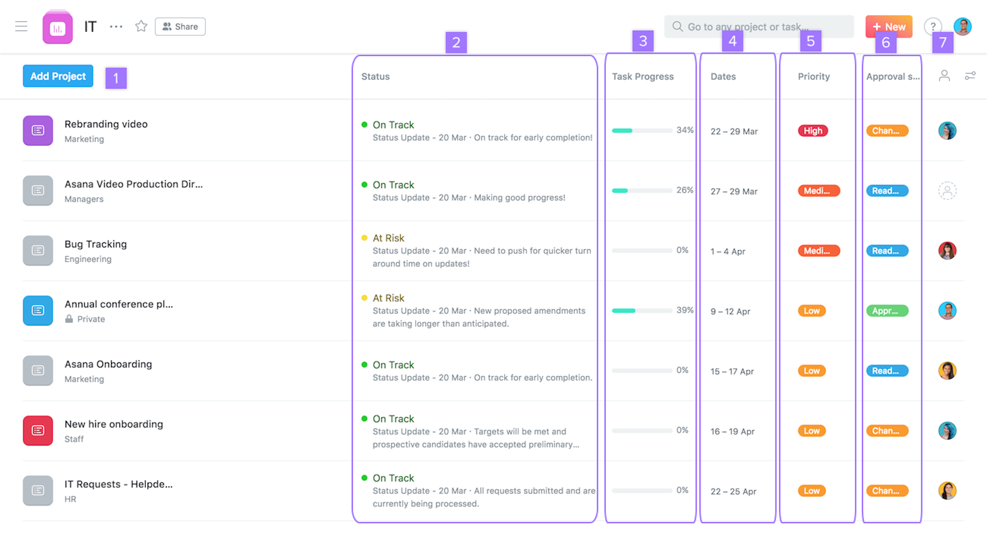The width and height of the screenshot is (987, 553).
Task: Click the hamburger menu icon
Action: click(x=22, y=26)
